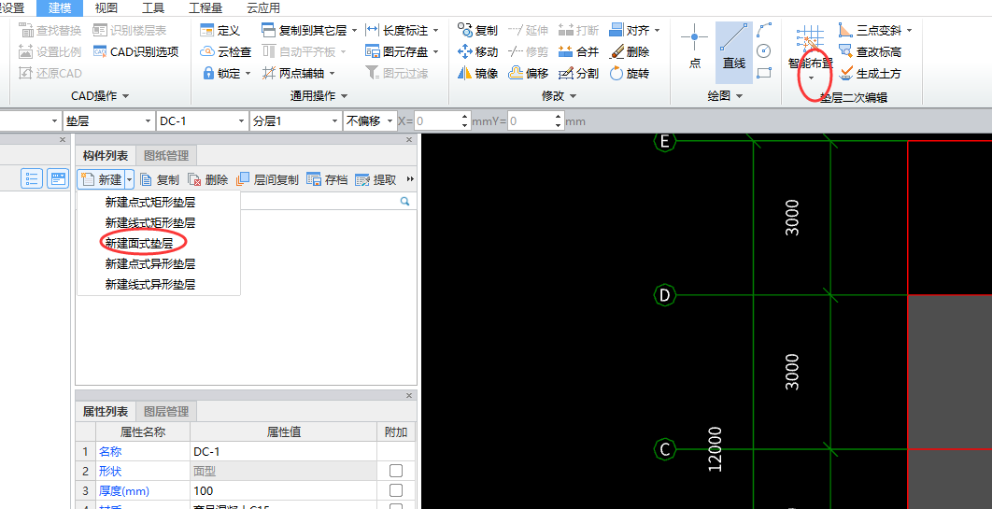The width and height of the screenshot is (992, 509).
Task: Click 层间复制 in the component list
Action: (x=267, y=179)
